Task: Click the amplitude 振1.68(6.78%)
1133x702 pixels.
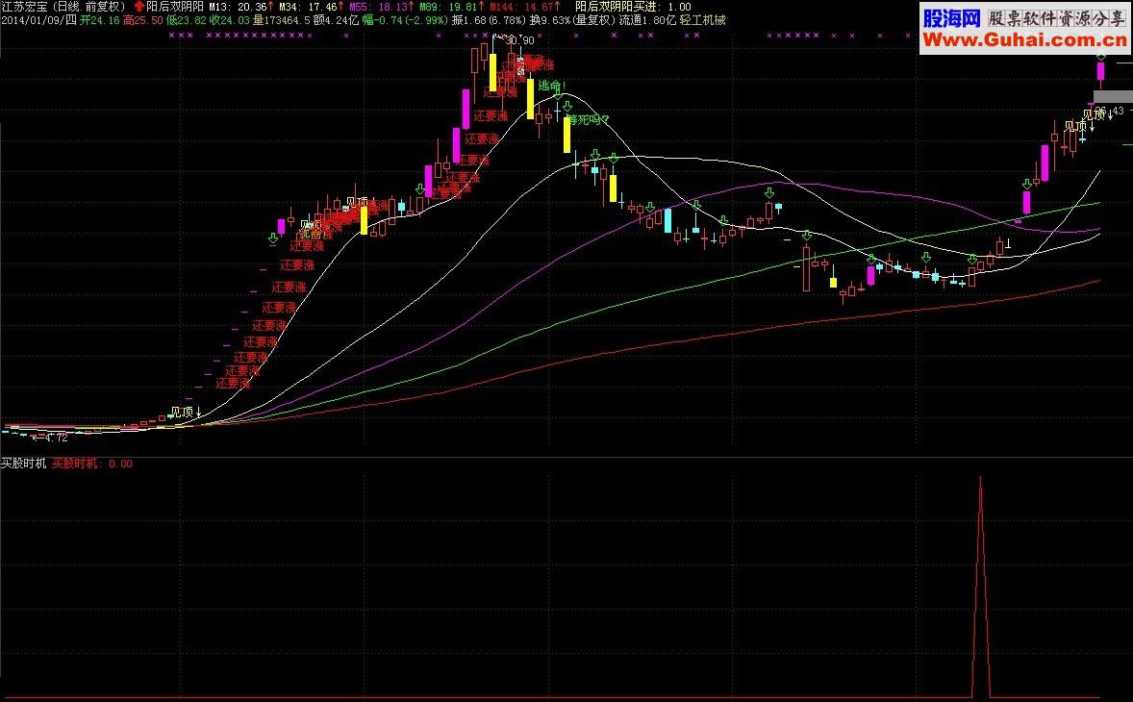Action: (x=490, y=20)
